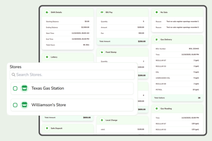Image resolution: width=212 pixels, height=141 pixels.
Task: Click the Starting Balance $0.00 value
Action: click(87, 22)
